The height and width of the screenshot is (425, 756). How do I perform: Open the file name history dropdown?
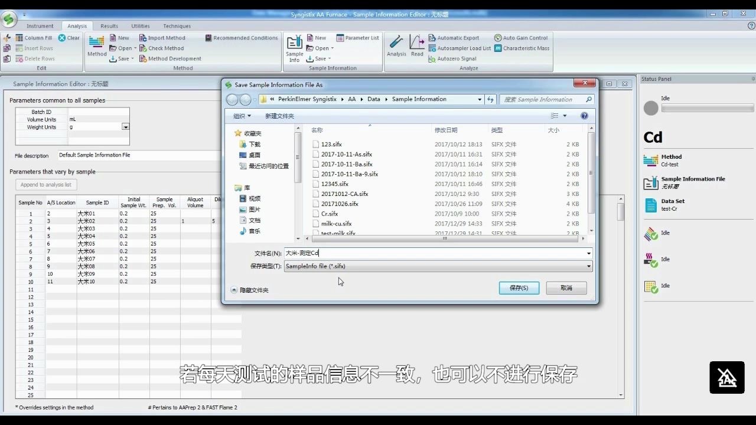click(x=589, y=253)
